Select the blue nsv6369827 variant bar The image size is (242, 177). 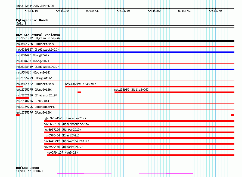(x=125, y=52)
